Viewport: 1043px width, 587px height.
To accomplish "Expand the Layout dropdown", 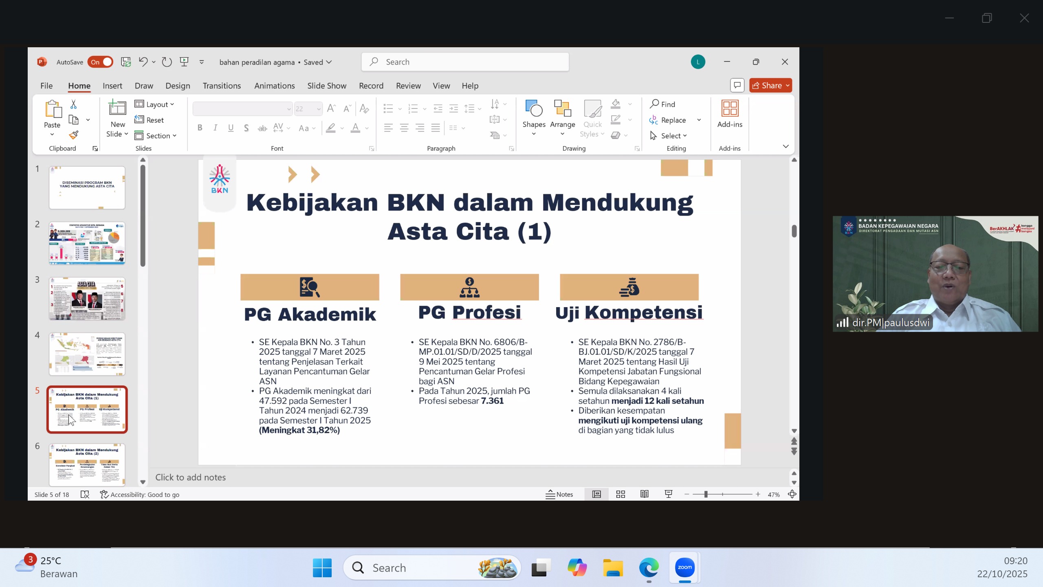I will (155, 104).
